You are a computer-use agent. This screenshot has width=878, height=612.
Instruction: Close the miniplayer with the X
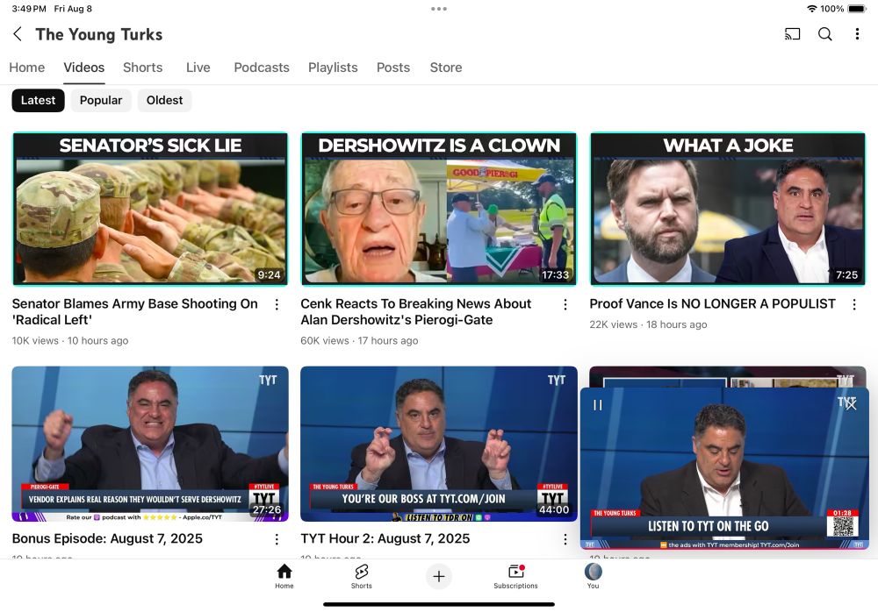pyautogui.click(x=851, y=404)
